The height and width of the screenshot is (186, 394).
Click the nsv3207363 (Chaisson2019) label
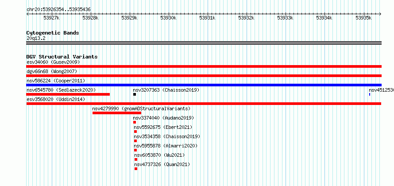coord(166,90)
